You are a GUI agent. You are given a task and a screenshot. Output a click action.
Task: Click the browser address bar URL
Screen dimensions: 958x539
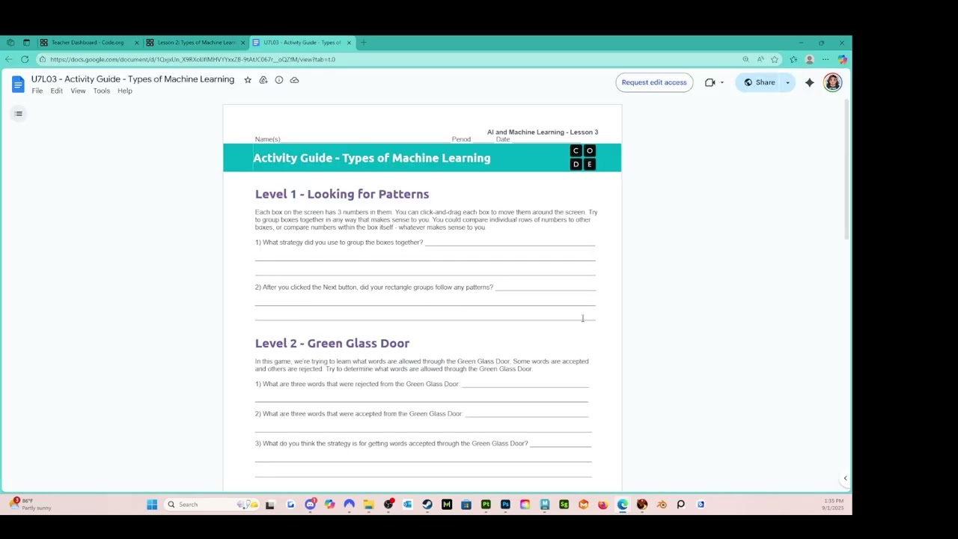(x=193, y=59)
